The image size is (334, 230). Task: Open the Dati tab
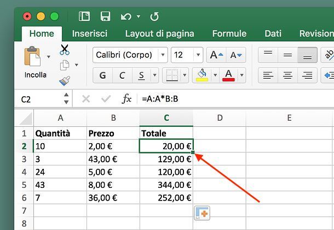point(273,33)
